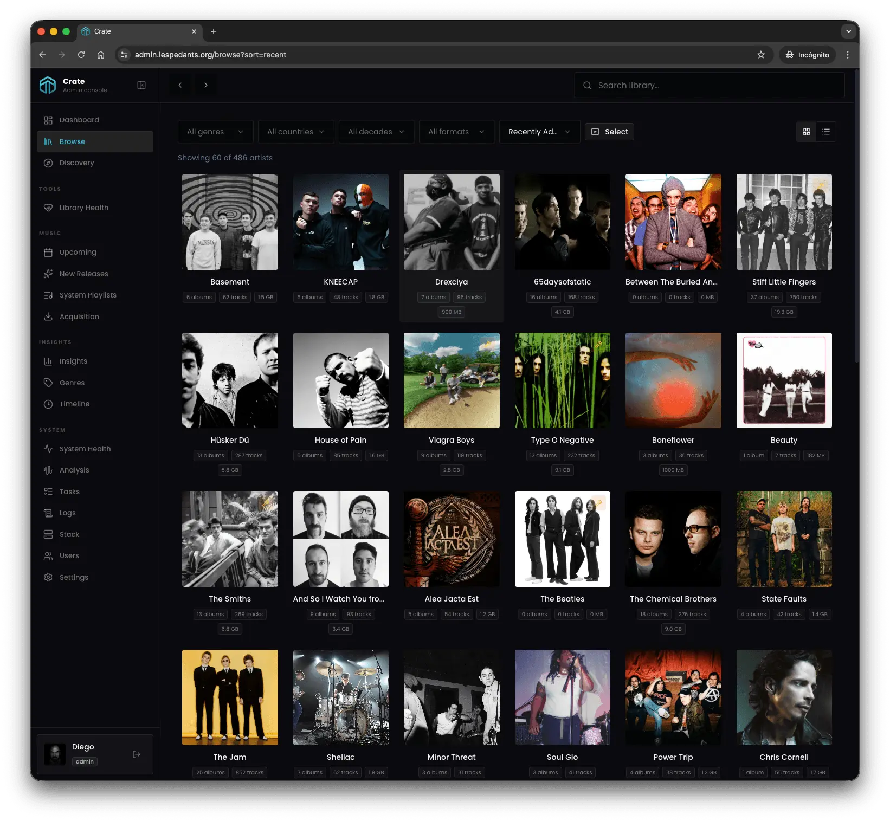
Task: Collapse the sidebar panel icon
Action: (141, 85)
